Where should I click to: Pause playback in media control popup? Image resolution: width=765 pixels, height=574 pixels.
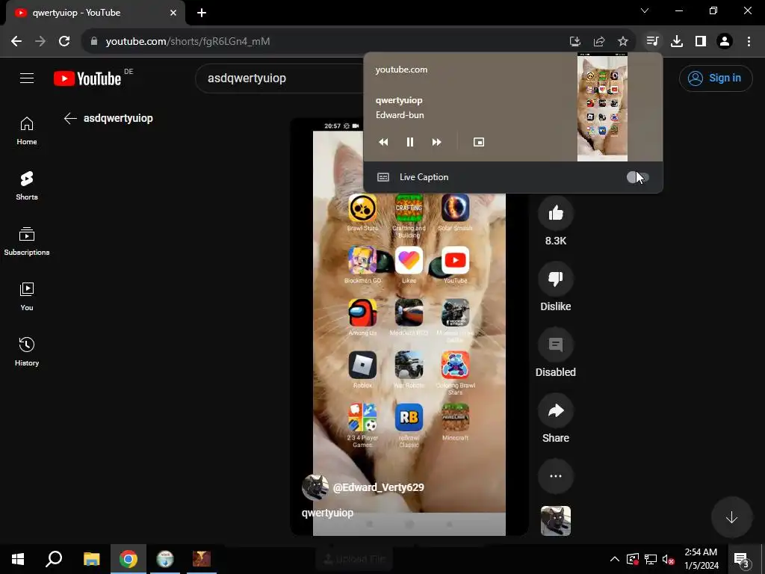tap(410, 142)
